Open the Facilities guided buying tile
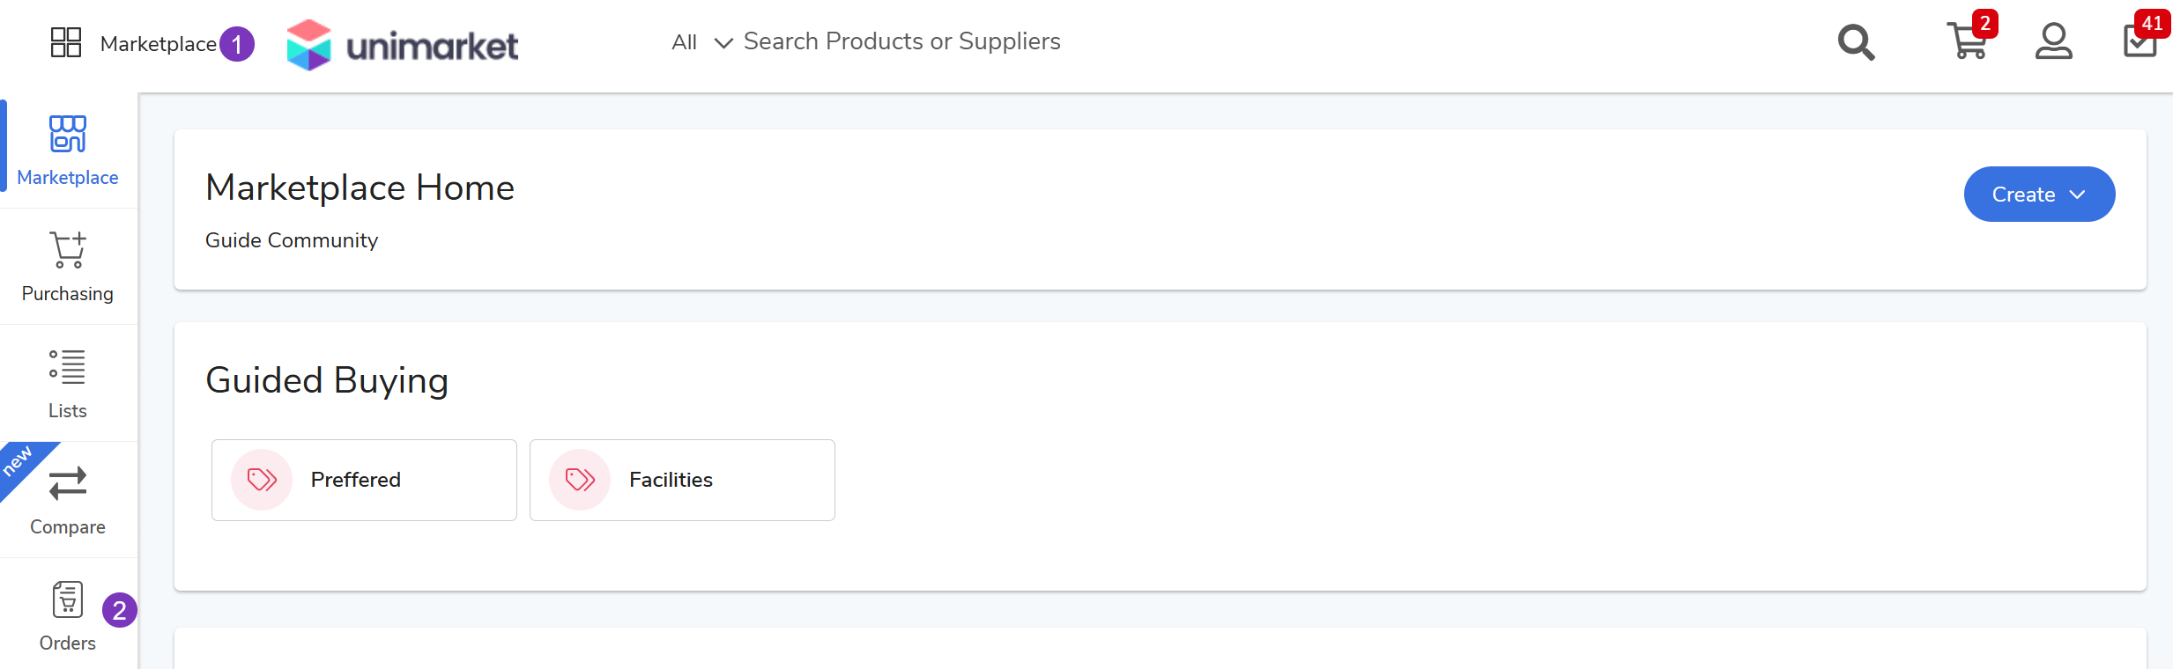 (682, 480)
